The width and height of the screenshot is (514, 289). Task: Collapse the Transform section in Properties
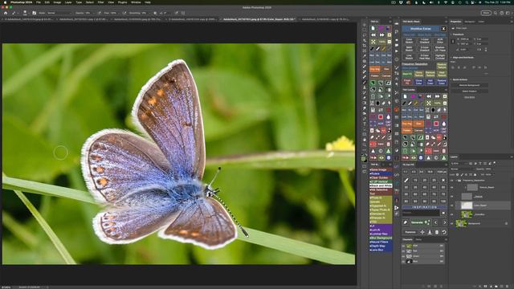point(451,35)
